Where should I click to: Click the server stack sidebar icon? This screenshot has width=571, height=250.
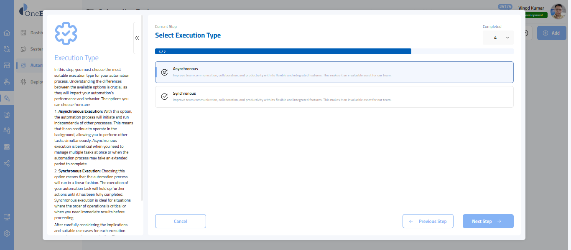(7, 147)
